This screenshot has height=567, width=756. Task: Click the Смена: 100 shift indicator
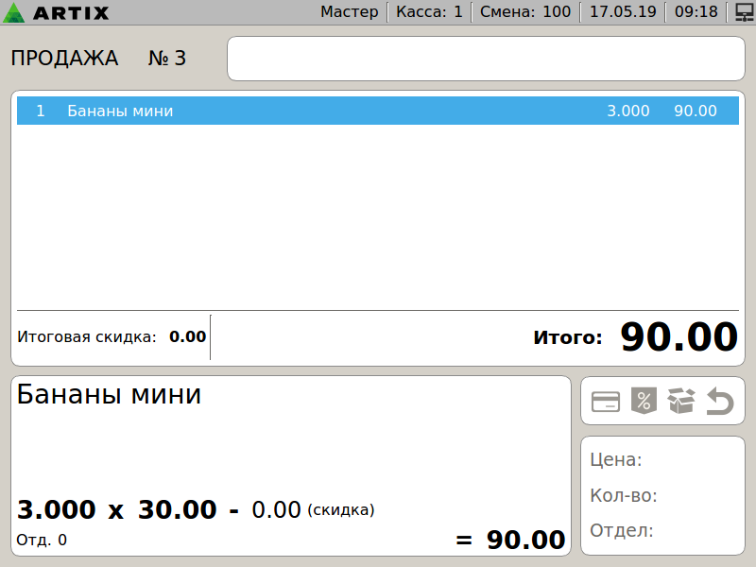(x=525, y=11)
